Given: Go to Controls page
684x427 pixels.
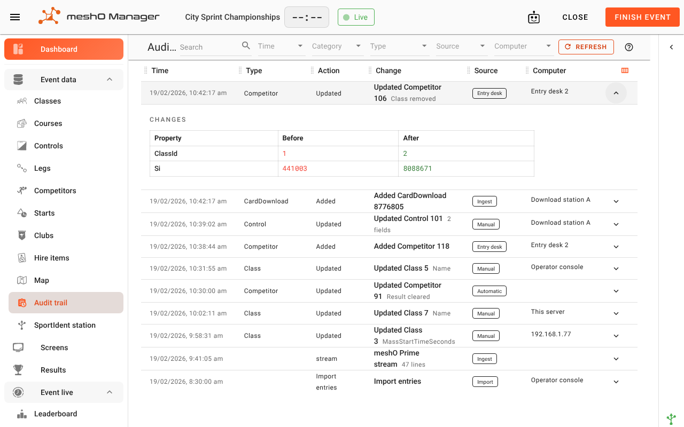Looking at the screenshot, I should (x=66, y=146).
